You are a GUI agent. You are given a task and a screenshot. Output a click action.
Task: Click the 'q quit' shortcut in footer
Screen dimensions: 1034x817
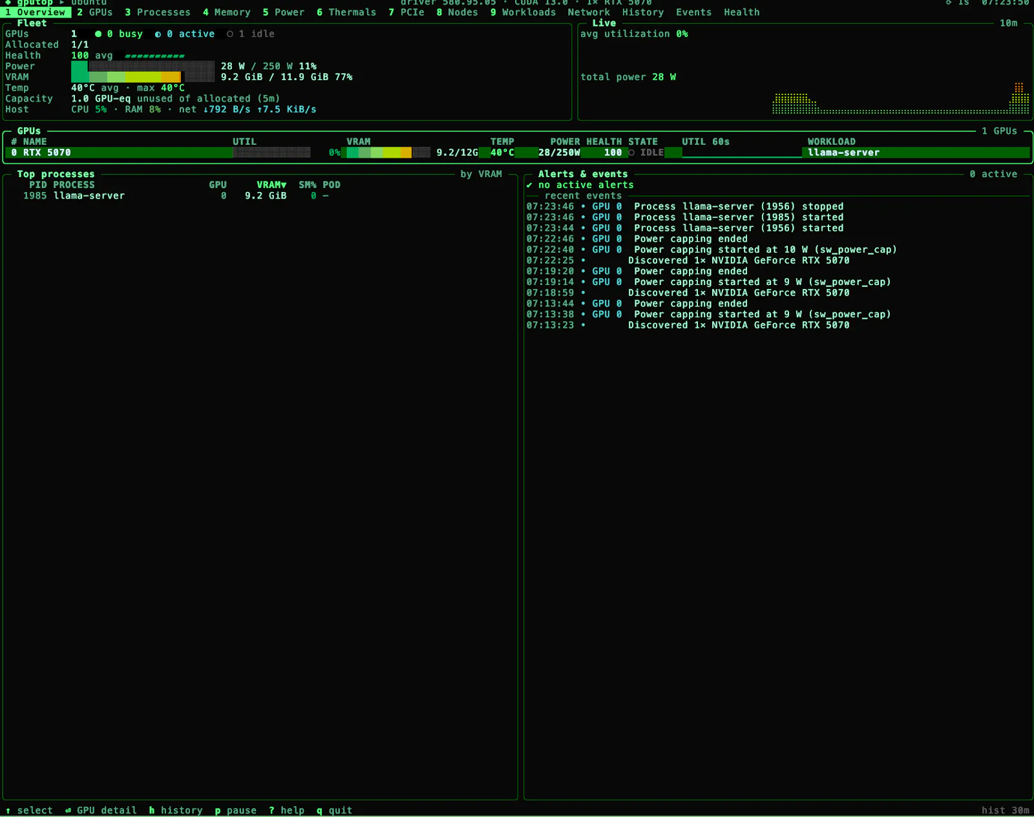pos(334,811)
